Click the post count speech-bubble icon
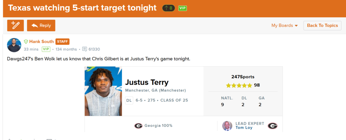This screenshot has width=346, height=140. (x=85, y=49)
